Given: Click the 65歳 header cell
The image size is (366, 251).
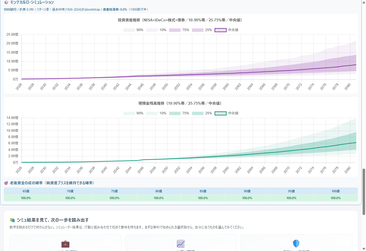Looking at the screenshot, I should (26, 191).
